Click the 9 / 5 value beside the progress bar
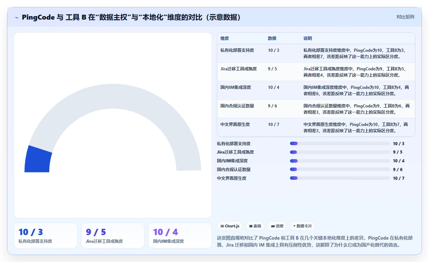Screen dimensions: 429x262 [x=398, y=152]
